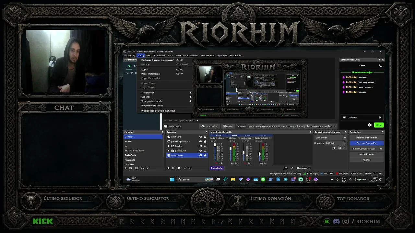Open source properties gear in Fuentes toolbar
Screen dimensions: 415x233
179,168
